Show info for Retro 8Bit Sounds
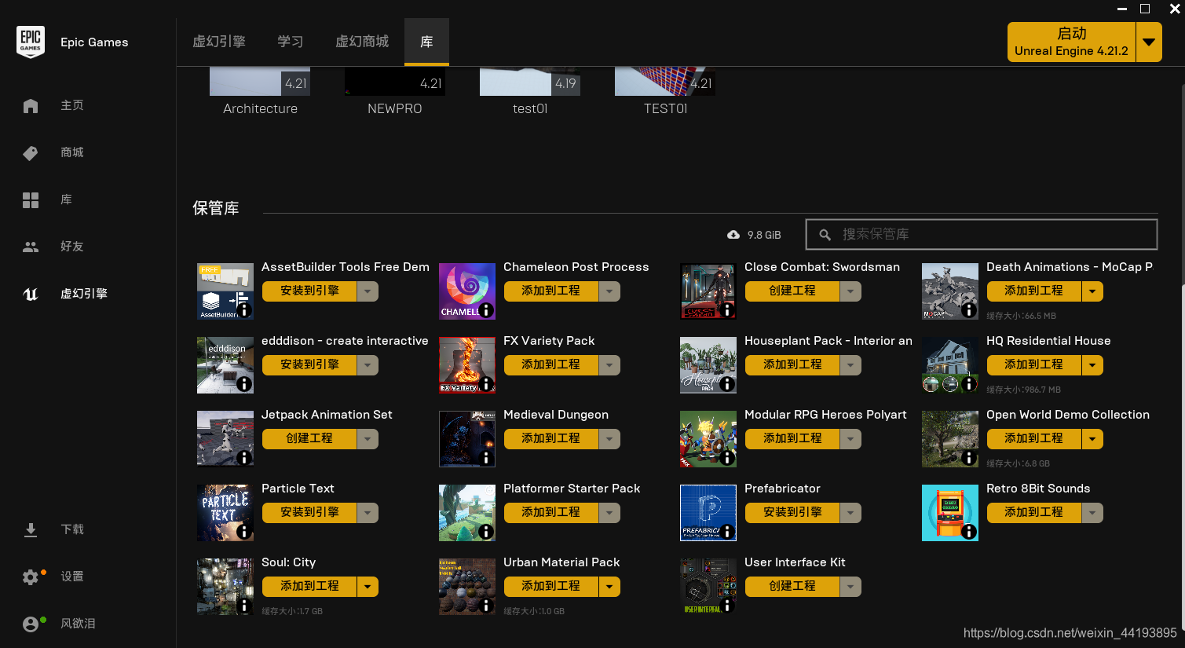Viewport: 1185px width, 648px height. click(x=969, y=532)
